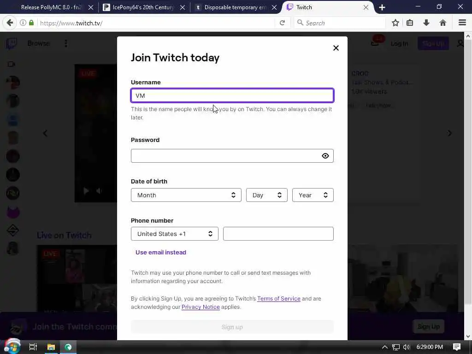Open the Month dropdown
This screenshot has height=354, width=472.
186,195
